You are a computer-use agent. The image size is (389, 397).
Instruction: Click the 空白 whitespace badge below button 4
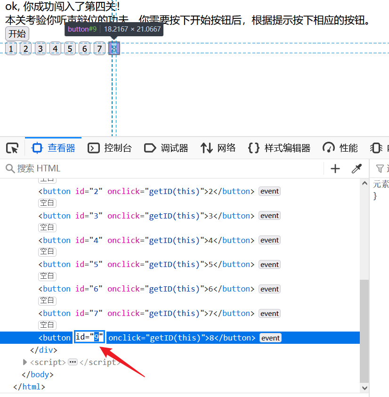47,251
